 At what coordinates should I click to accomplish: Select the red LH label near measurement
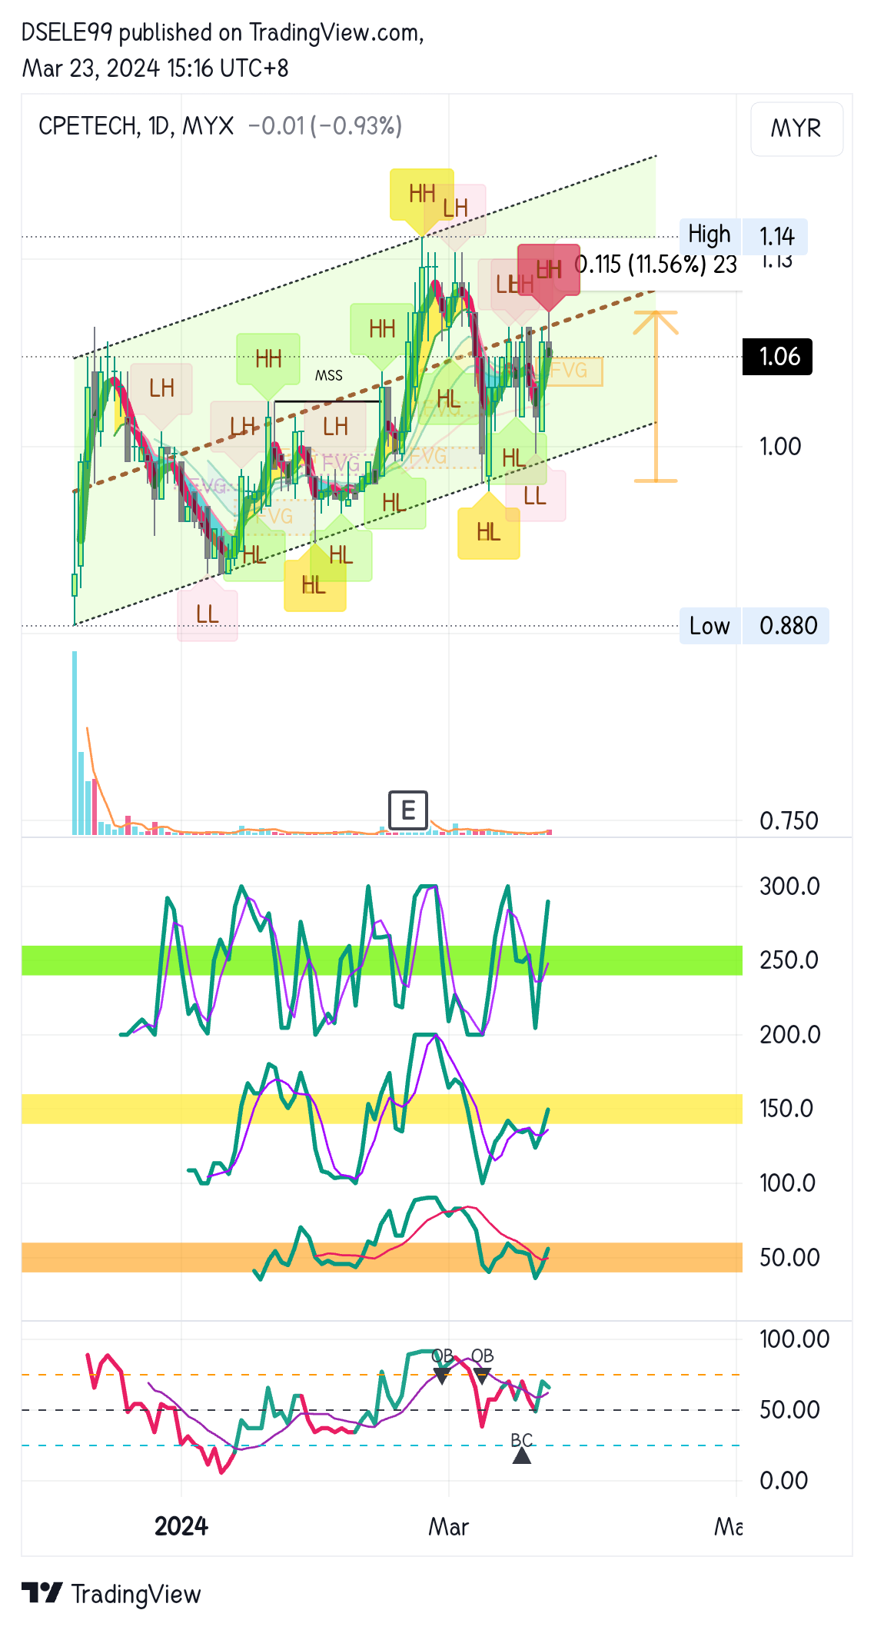pyautogui.click(x=549, y=269)
